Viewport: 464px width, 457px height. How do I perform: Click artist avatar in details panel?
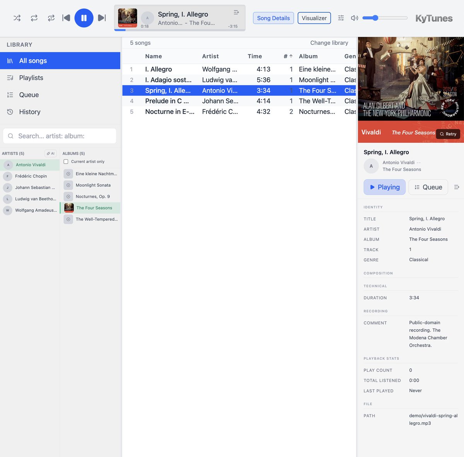click(371, 166)
